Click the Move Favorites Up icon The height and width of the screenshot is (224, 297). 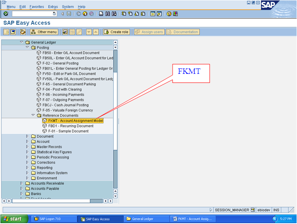click(x=96, y=32)
